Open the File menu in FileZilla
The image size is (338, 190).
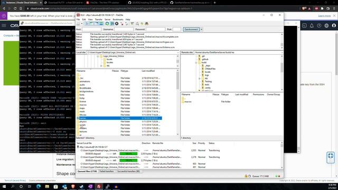(x=78, y=20)
